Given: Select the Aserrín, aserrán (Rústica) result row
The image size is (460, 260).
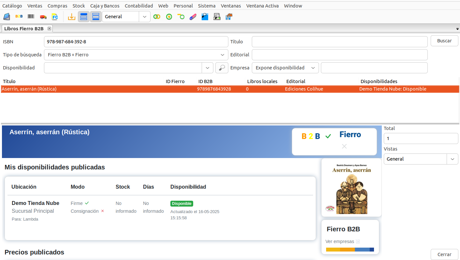Looking at the screenshot, I should (230, 89).
